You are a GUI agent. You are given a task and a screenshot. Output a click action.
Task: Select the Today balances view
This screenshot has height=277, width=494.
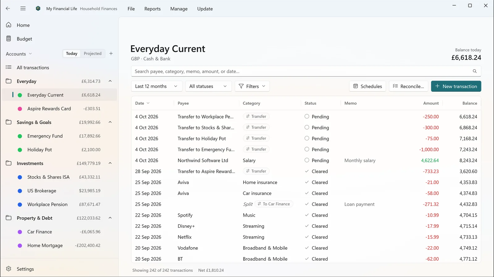pos(72,54)
